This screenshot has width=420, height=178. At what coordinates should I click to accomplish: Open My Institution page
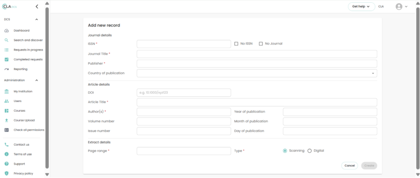coord(23,91)
